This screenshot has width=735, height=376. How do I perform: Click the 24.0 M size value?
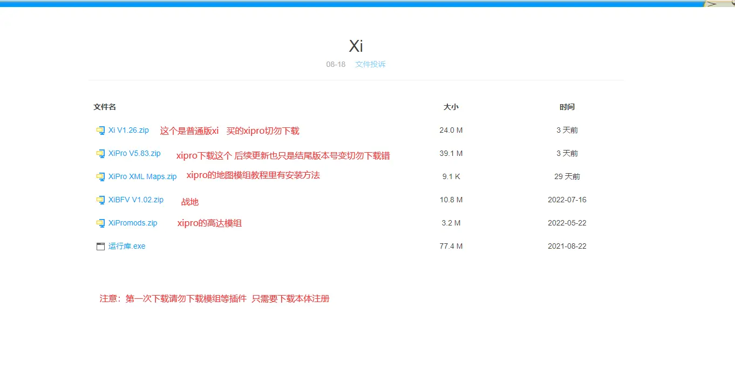(x=451, y=130)
